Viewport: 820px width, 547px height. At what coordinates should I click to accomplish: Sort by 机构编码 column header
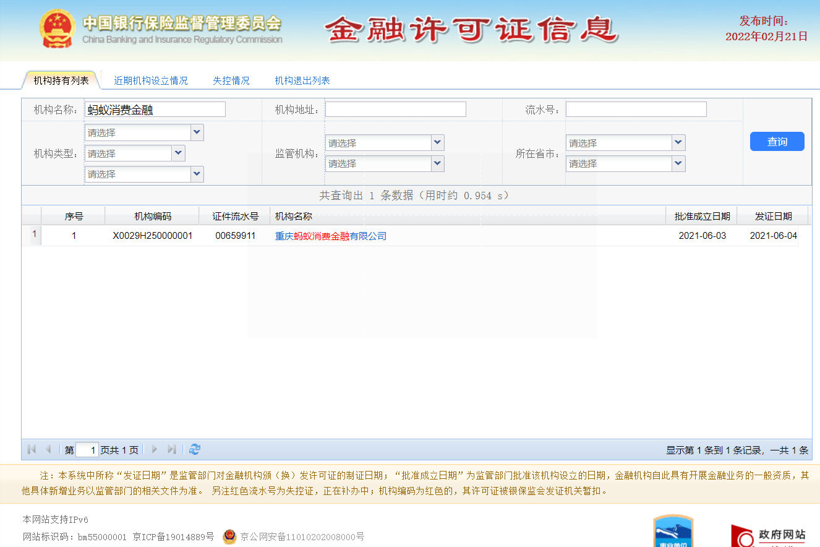153,216
